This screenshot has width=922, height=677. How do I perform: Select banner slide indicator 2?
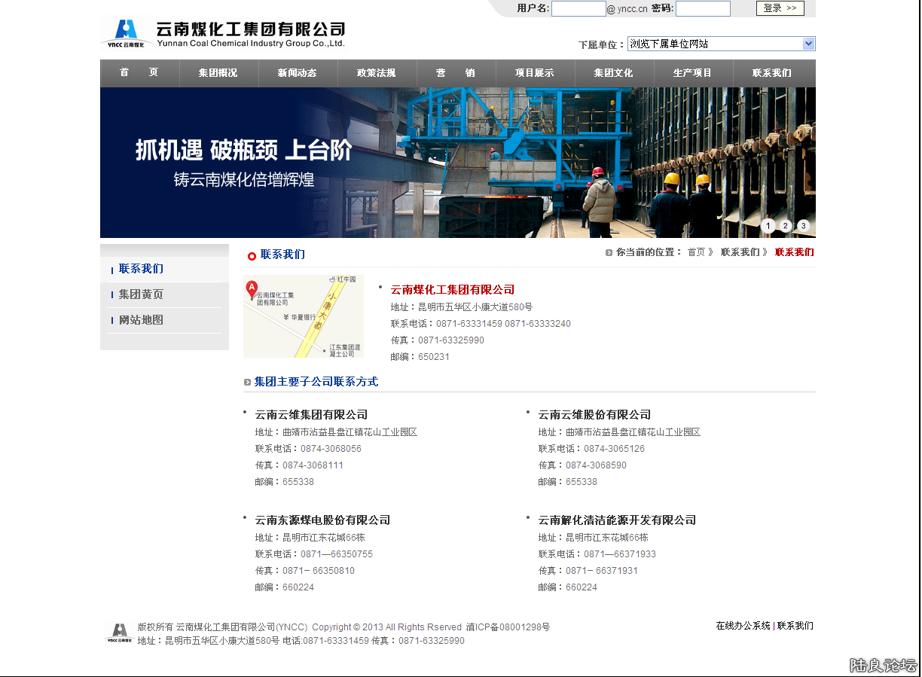tap(786, 226)
